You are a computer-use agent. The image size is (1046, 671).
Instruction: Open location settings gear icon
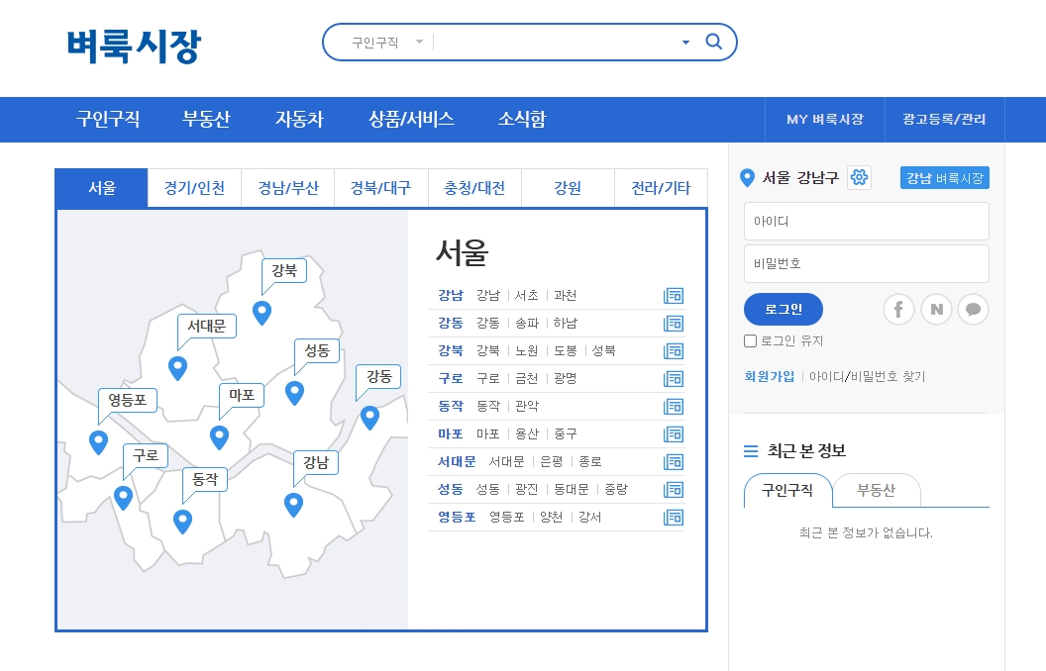[x=859, y=177]
